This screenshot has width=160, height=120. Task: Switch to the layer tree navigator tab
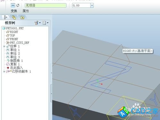pos(14,17)
